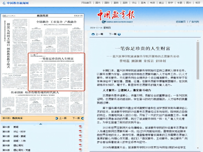Screen dimensions: 203x152
Task: Collapse page list with the up triangle
Action: coord(41,124)
